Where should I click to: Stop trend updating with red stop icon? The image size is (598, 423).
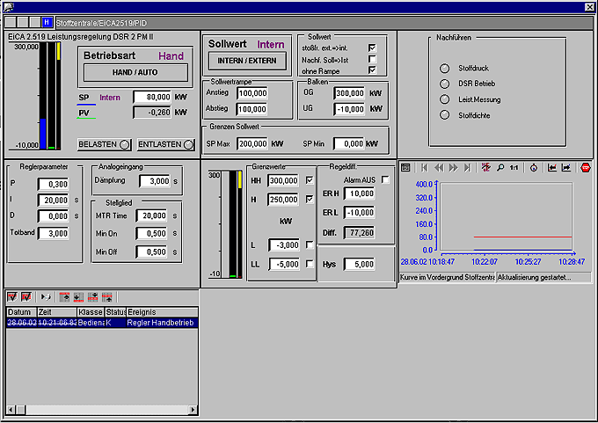[586, 167]
